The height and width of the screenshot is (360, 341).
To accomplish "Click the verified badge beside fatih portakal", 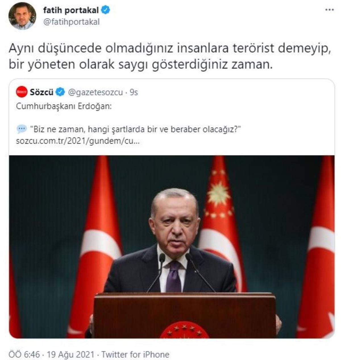I will (x=106, y=11).
